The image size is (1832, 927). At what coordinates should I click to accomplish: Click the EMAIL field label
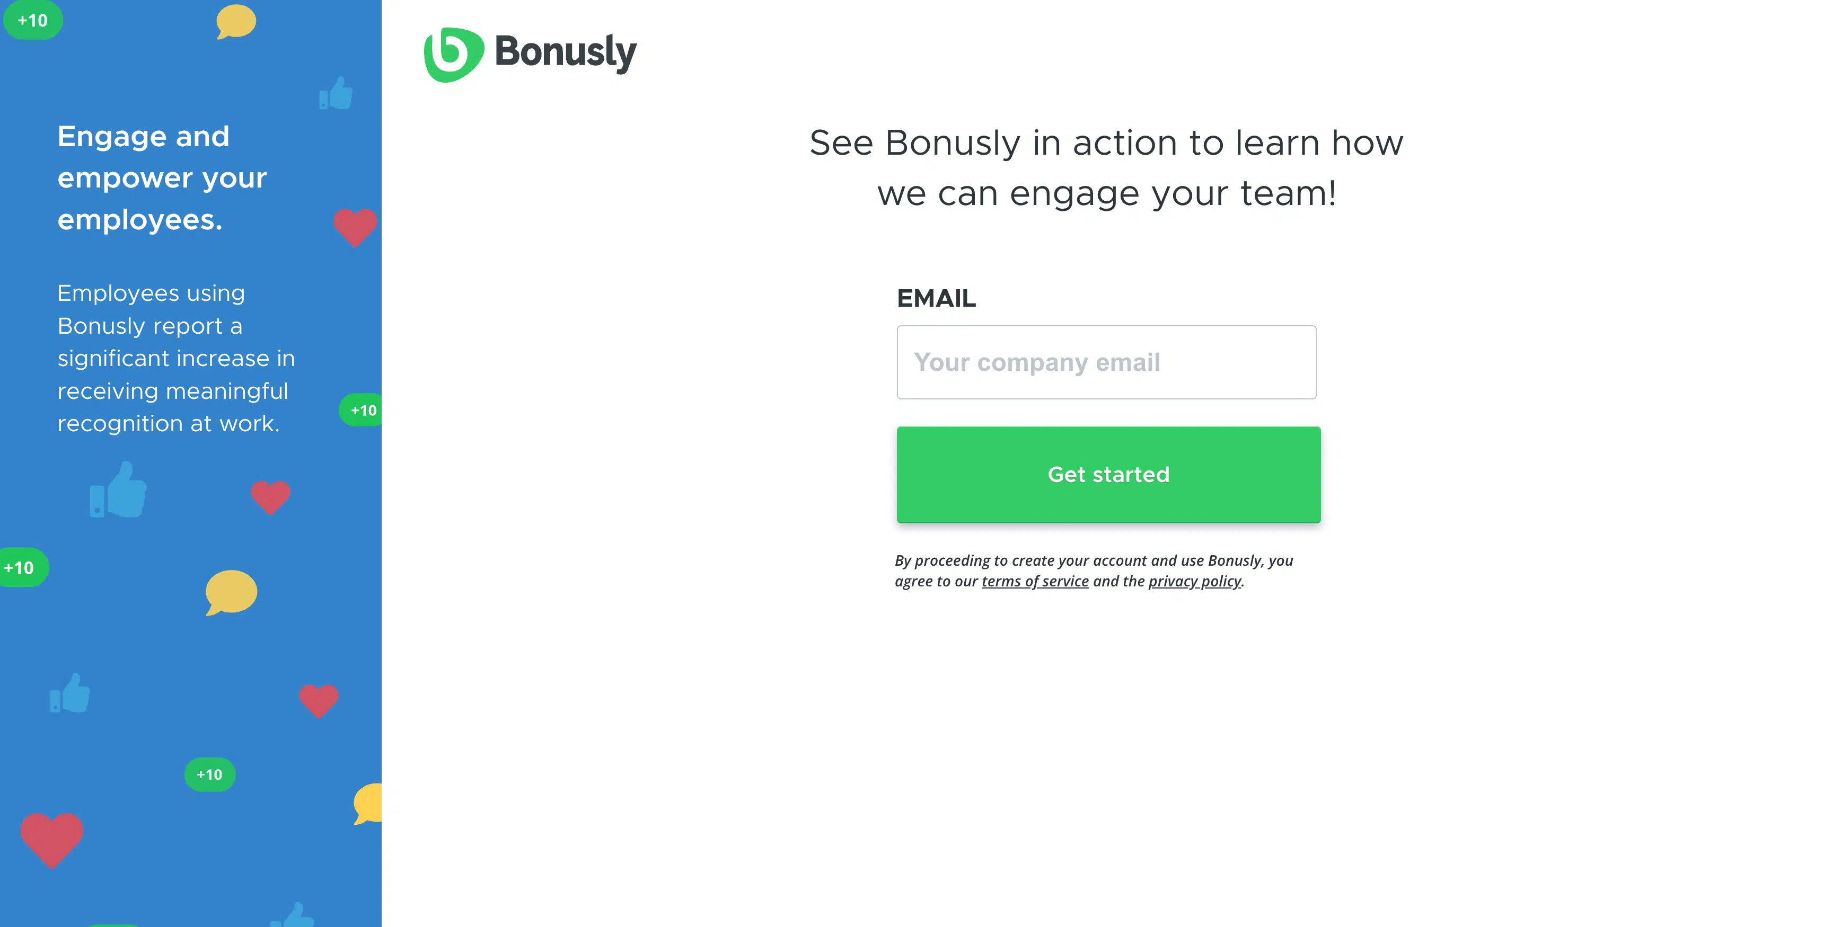pyautogui.click(x=936, y=299)
